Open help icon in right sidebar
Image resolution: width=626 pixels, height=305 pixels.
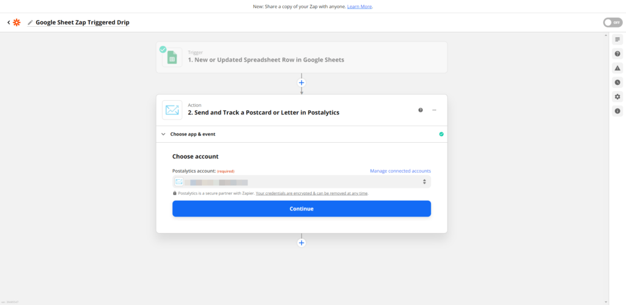point(617,54)
